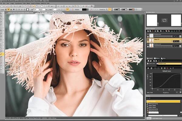Switch to the Effects panel tab
This screenshot has height=121, width=182.
[157, 58]
